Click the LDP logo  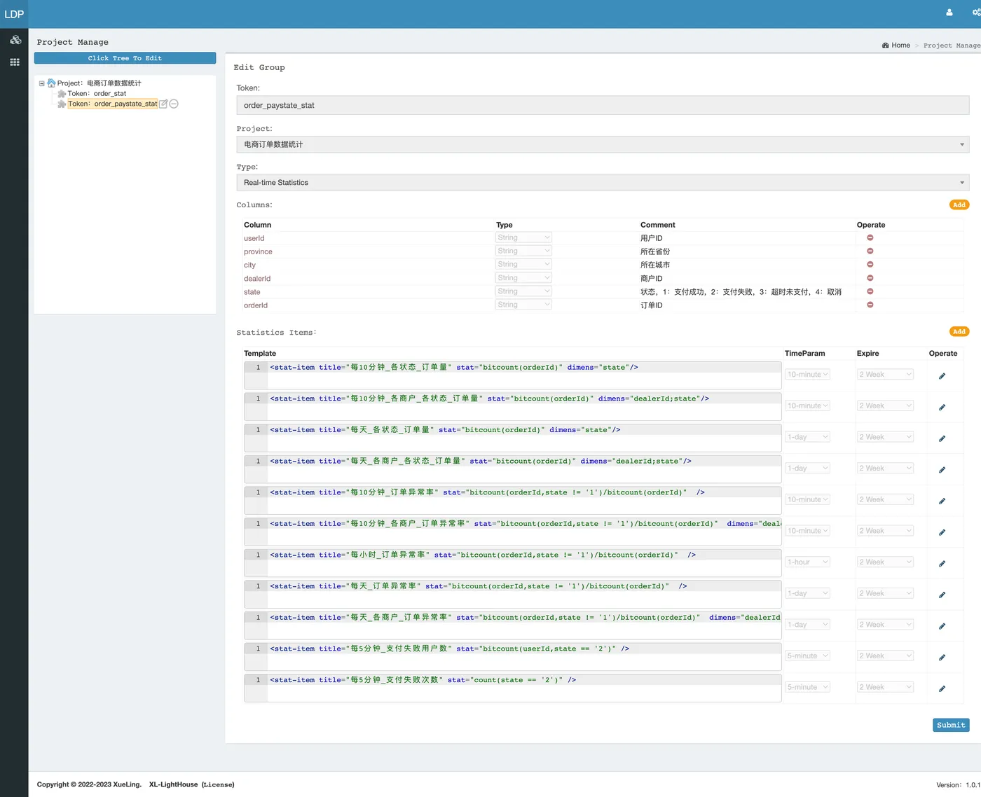(14, 14)
